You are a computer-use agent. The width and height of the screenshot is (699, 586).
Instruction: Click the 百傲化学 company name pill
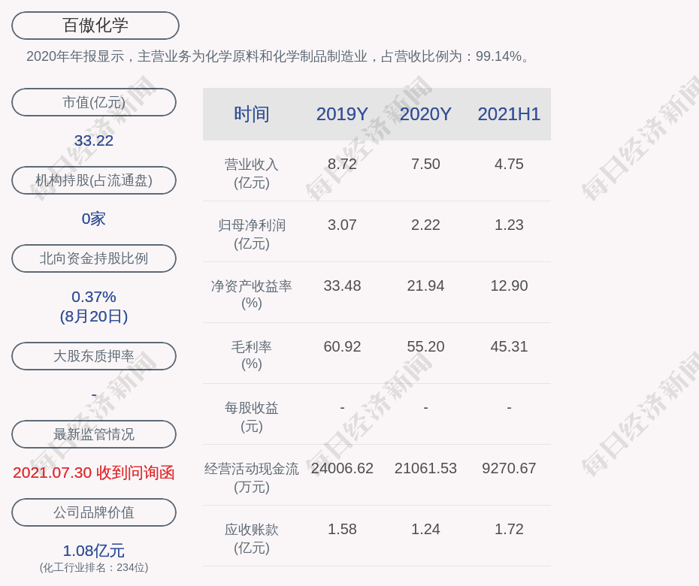click(95, 26)
